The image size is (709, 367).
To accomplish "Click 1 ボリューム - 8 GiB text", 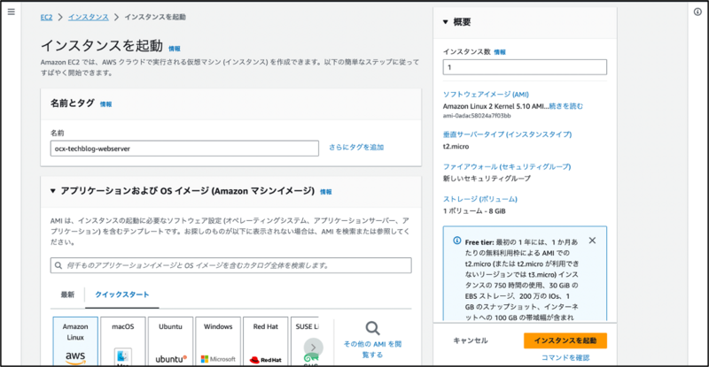I will pyautogui.click(x=474, y=210).
